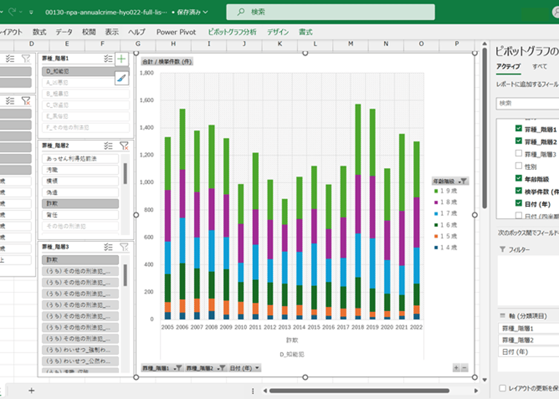Click the redo arrow in title bar
Viewport: 559px width, 399px height.
point(12,11)
